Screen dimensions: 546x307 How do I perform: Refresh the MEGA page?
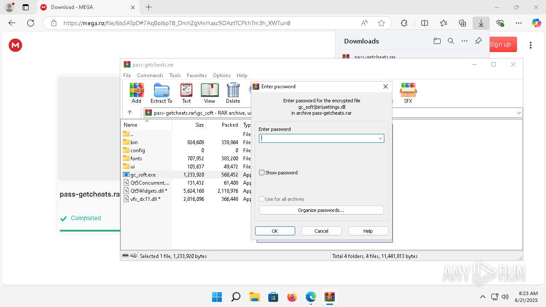point(31,23)
